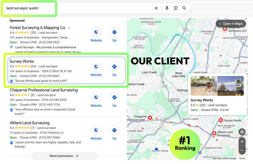This screenshot has width=253, height=164.
Task: Clear the search query with the X icon
Action: coord(156,8)
